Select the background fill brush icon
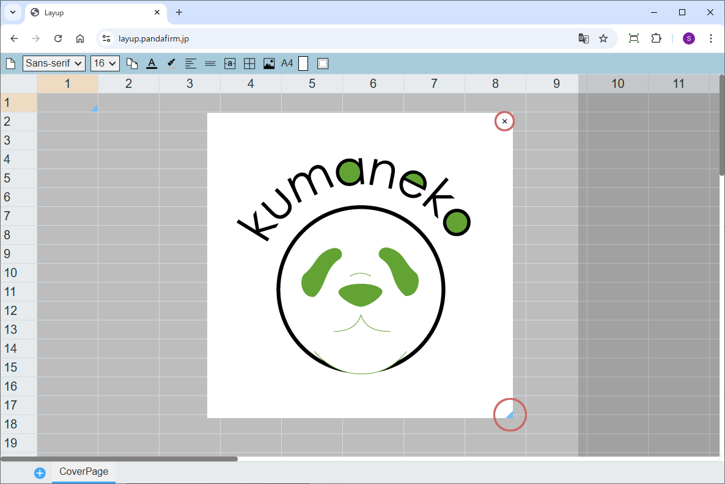This screenshot has width=725, height=484. [171, 63]
